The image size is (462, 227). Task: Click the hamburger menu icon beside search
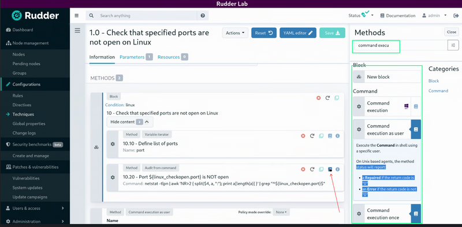77,16
